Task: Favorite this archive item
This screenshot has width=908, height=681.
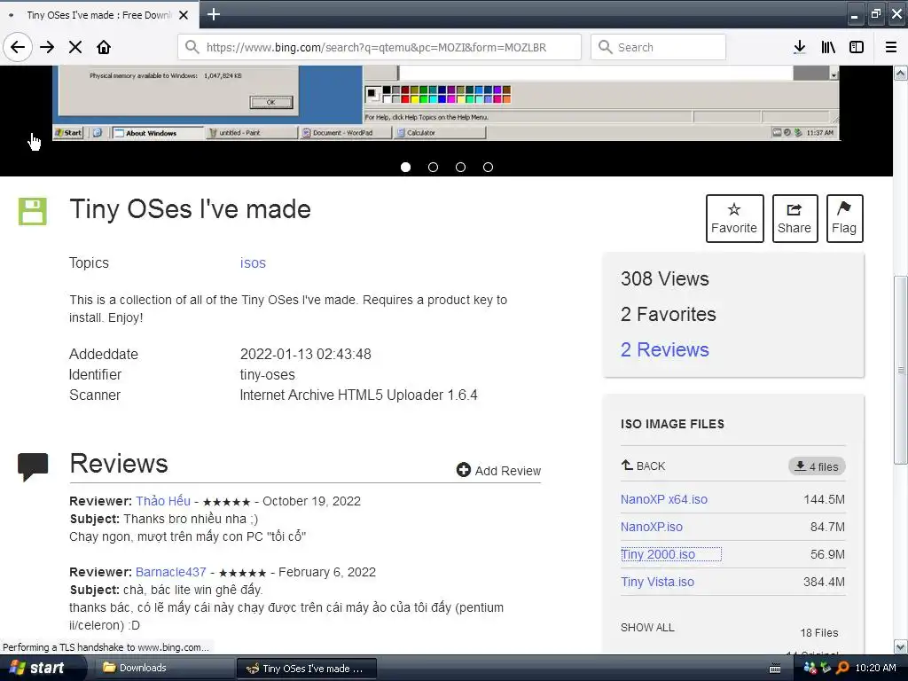Action: [734, 218]
